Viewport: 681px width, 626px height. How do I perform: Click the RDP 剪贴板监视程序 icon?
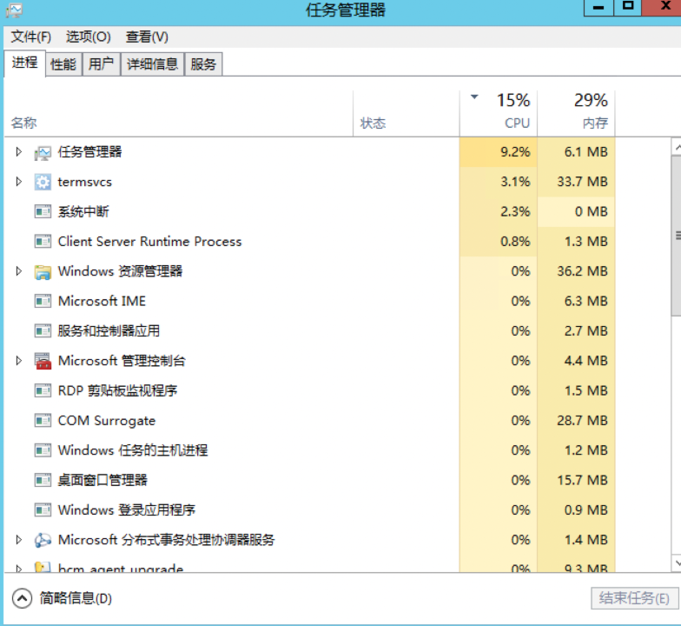coord(43,391)
